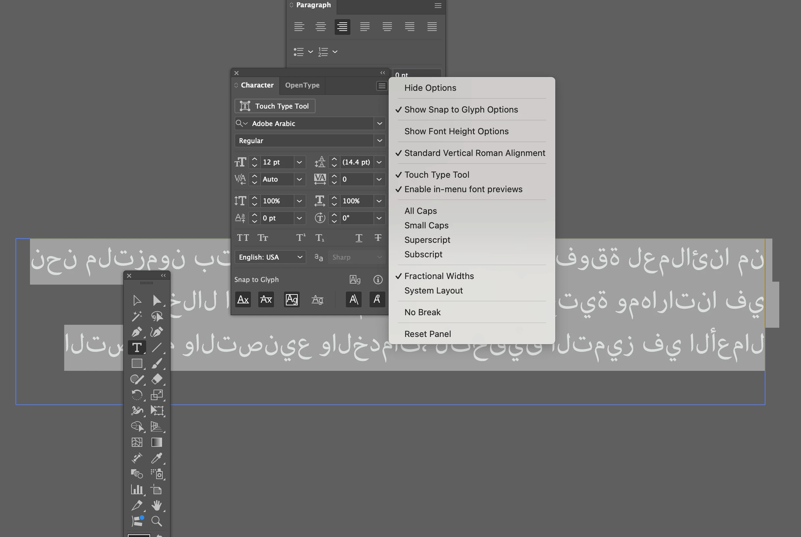The image size is (801, 537).
Task: Select the Magic Wand tool
Action: (137, 316)
